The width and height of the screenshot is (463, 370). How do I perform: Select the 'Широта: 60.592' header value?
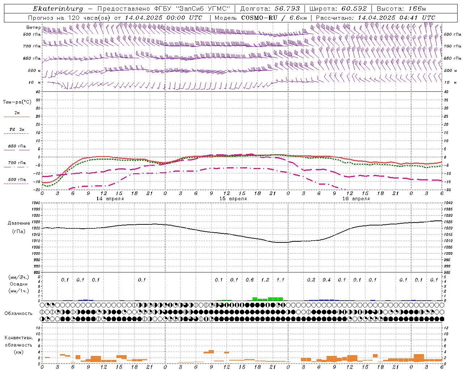click(x=338, y=9)
